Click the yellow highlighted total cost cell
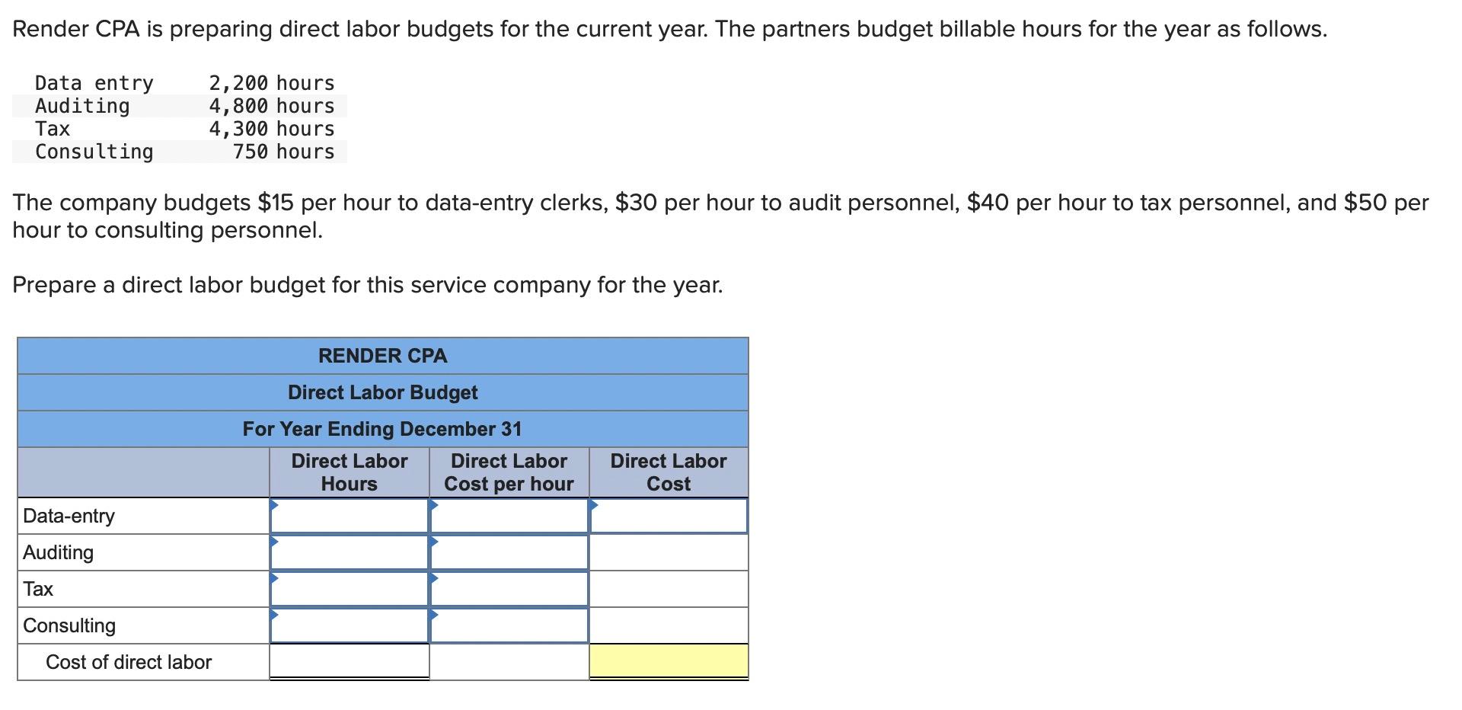1462x710 pixels. pos(669,662)
